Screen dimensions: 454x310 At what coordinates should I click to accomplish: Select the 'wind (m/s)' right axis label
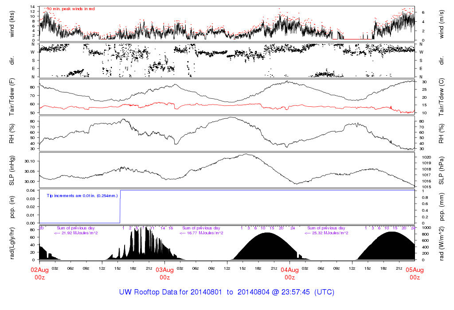[442, 23]
